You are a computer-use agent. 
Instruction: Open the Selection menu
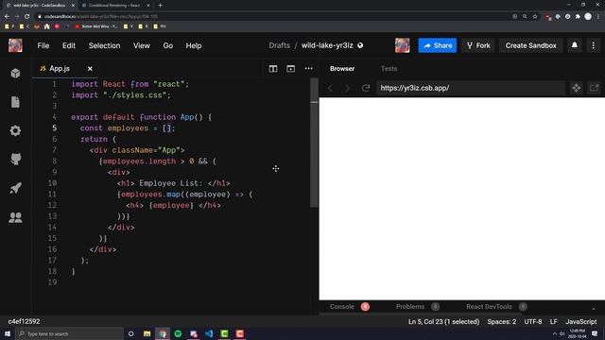104,45
